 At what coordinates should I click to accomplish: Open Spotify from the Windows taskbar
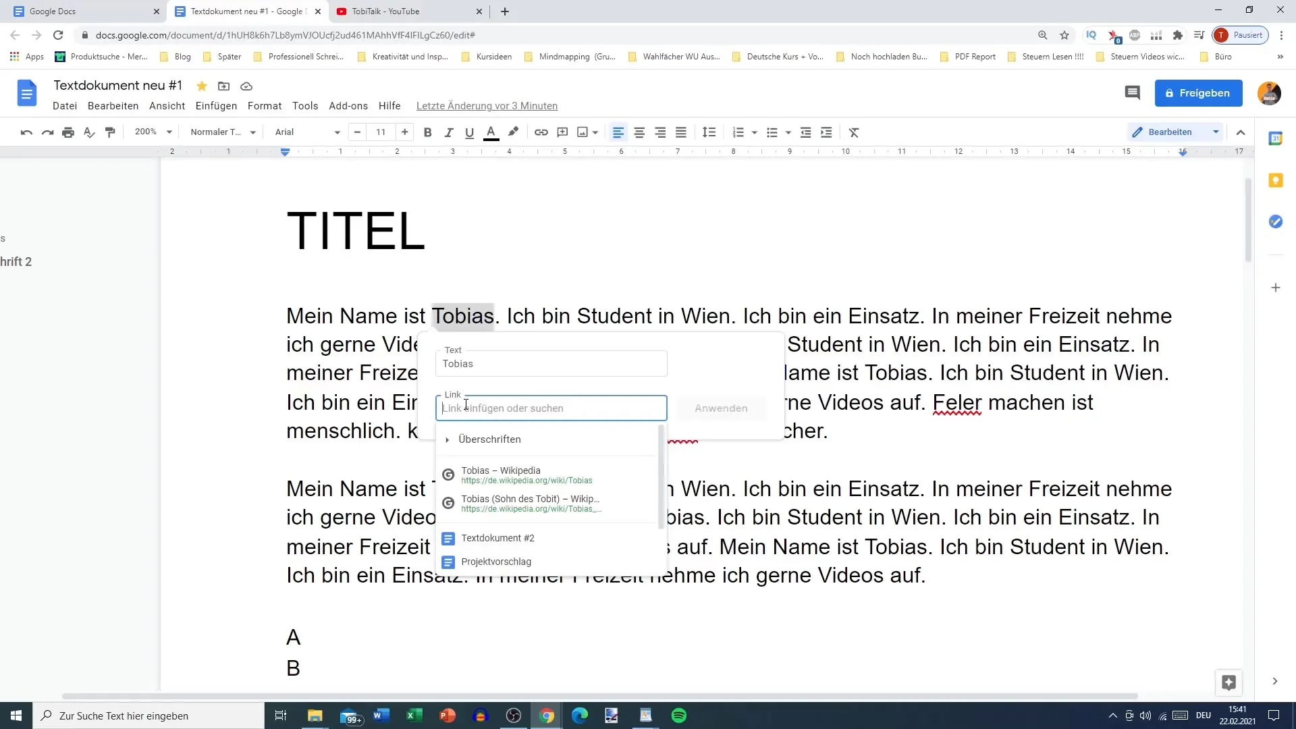point(678,715)
